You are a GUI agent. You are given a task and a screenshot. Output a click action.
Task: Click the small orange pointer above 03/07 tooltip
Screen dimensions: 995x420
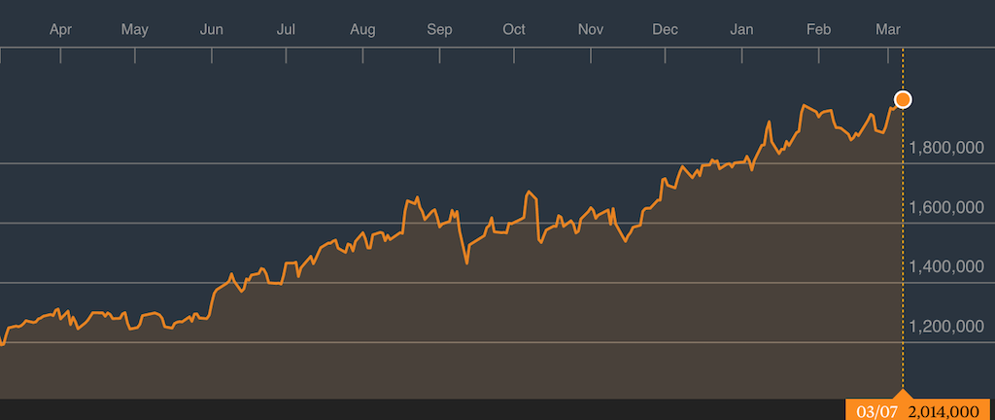(x=903, y=395)
